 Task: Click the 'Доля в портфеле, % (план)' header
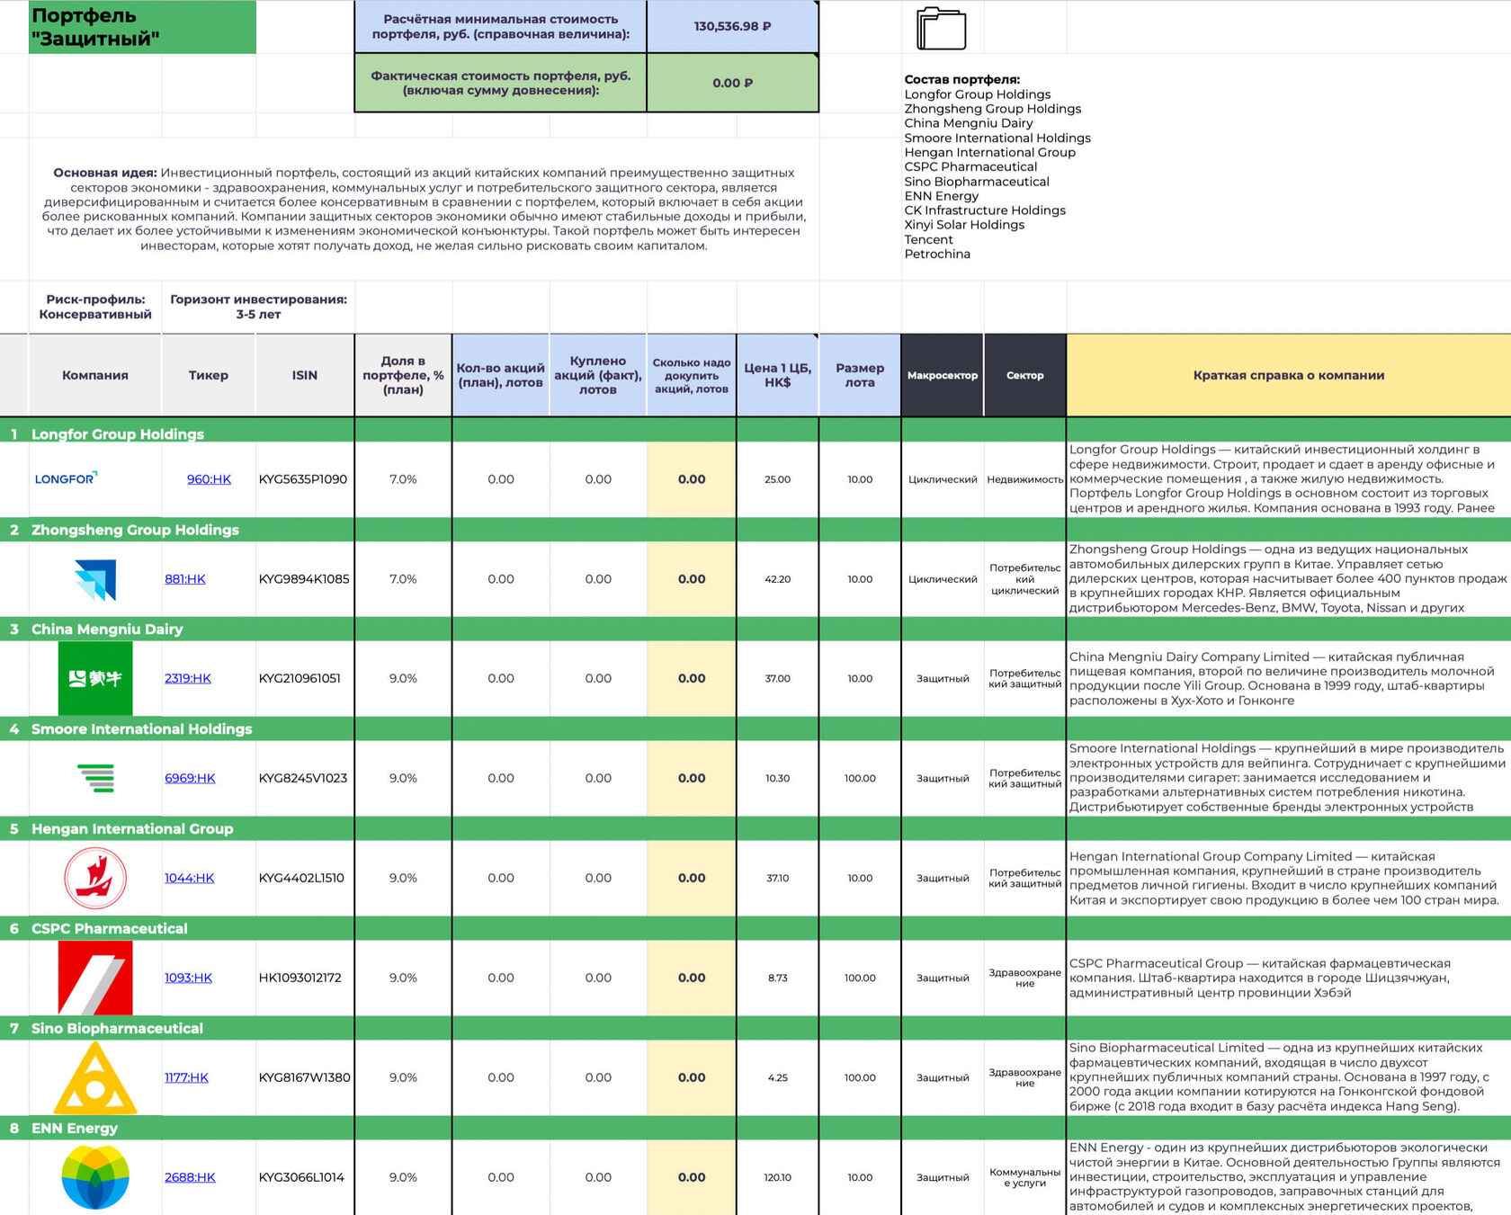point(403,375)
